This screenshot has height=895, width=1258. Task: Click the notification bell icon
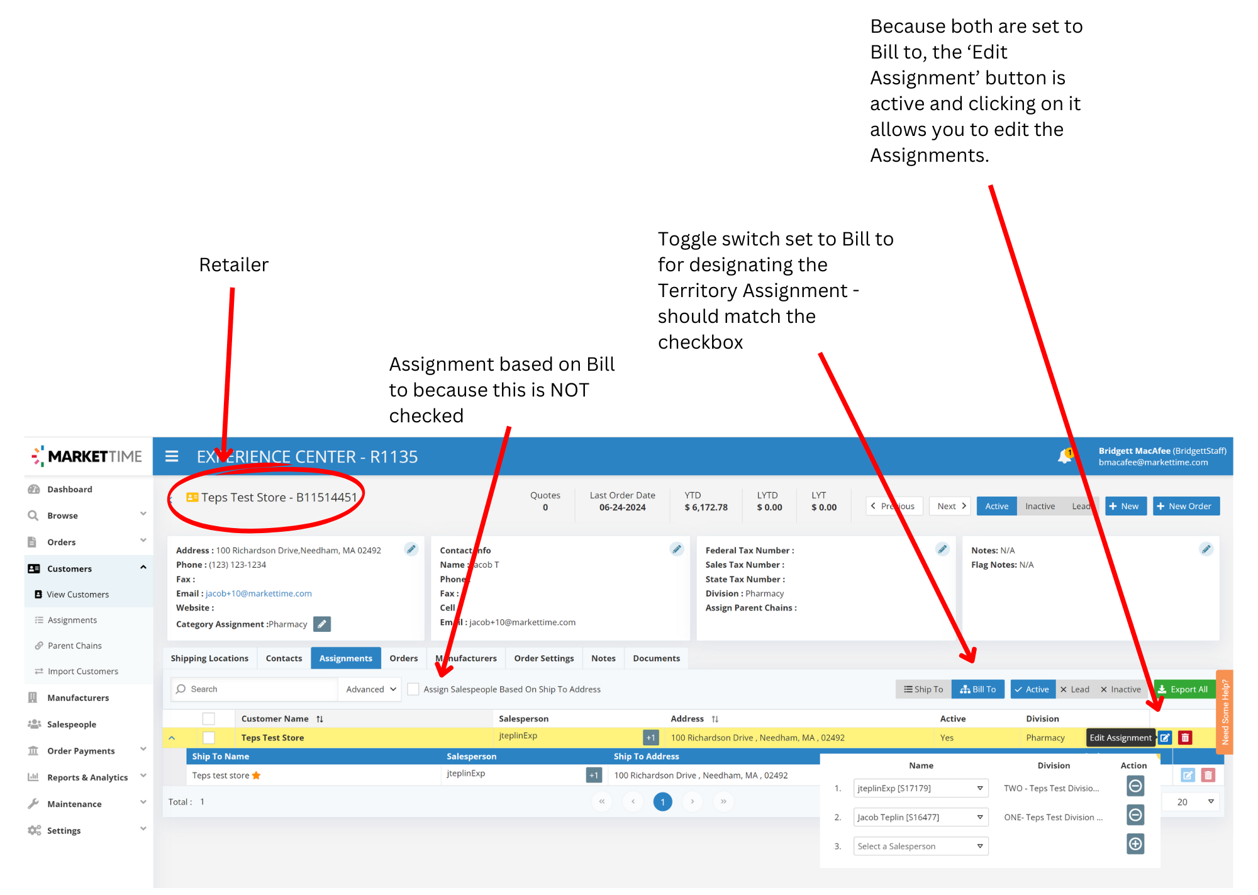click(1064, 456)
